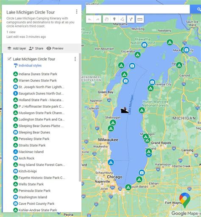Click camping marker near South Bend
The image size is (201, 217).
[128, 187]
